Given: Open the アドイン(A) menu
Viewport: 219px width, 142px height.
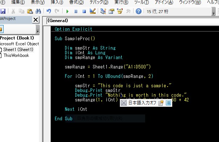Looking at the screenshot, I should (x=164, y=2).
